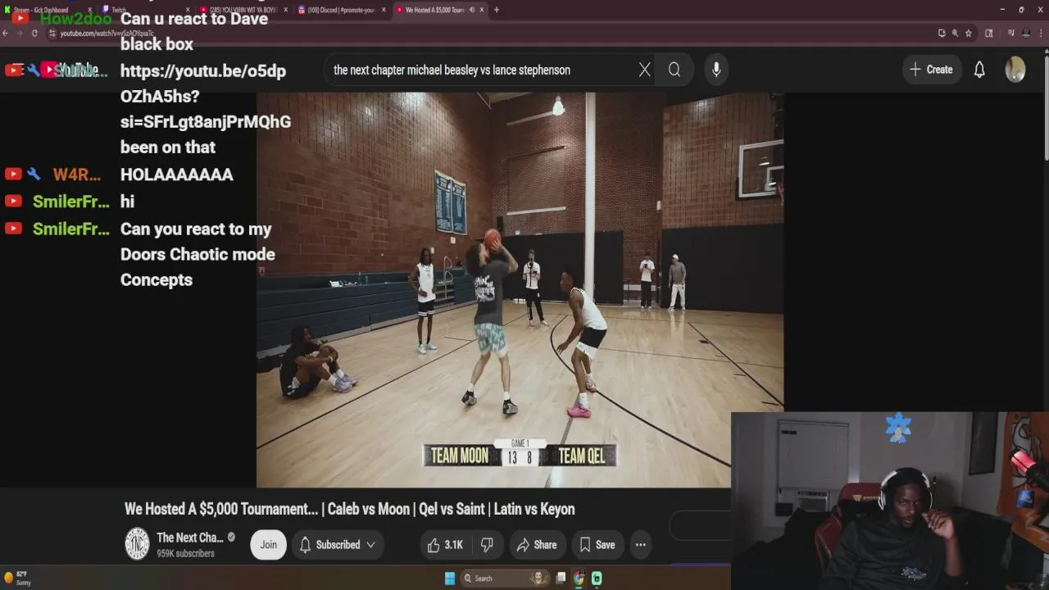Join The Next Chapter channel membership
This screenshot has height=590, width=1049.
[268, 545]
